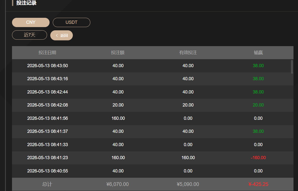This screenshot has height=191, width=298.
Task: Click the 投注记录 page heading
Action: 26,3
